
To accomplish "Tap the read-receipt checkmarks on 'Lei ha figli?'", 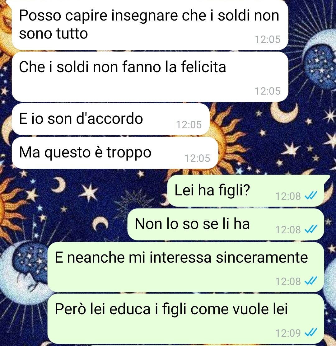I will click(x=310, y=195).
